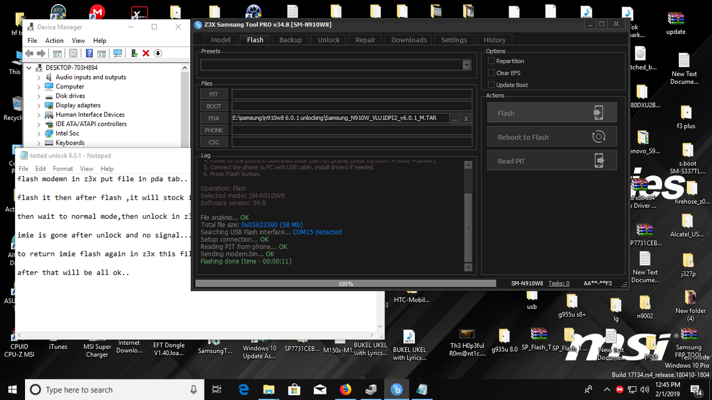Click the PHONE file button

[x=214, y=130]
